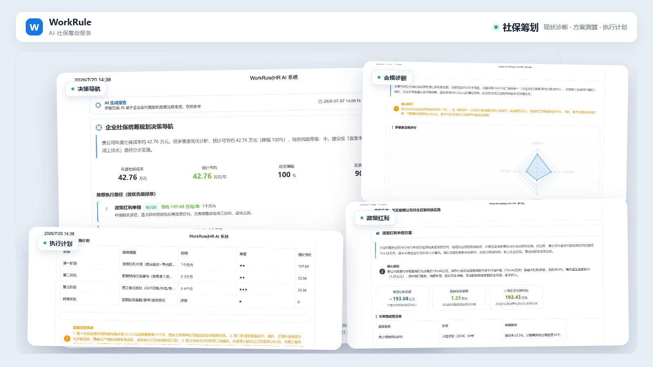Image resolution: width=653 pixels, height=367 pixels.
Task: Click the 第二阶段 row in 执行计划 table
Action: [x=186, y=276]
